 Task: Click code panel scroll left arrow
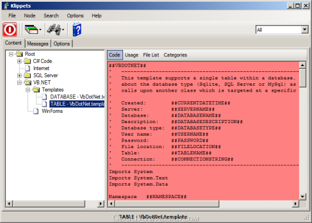111,204
